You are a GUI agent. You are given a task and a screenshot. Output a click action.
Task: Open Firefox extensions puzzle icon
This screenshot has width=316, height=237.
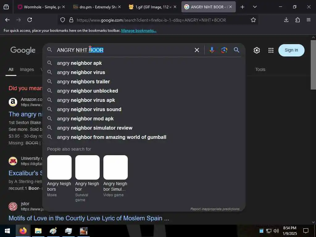(297, 20)
